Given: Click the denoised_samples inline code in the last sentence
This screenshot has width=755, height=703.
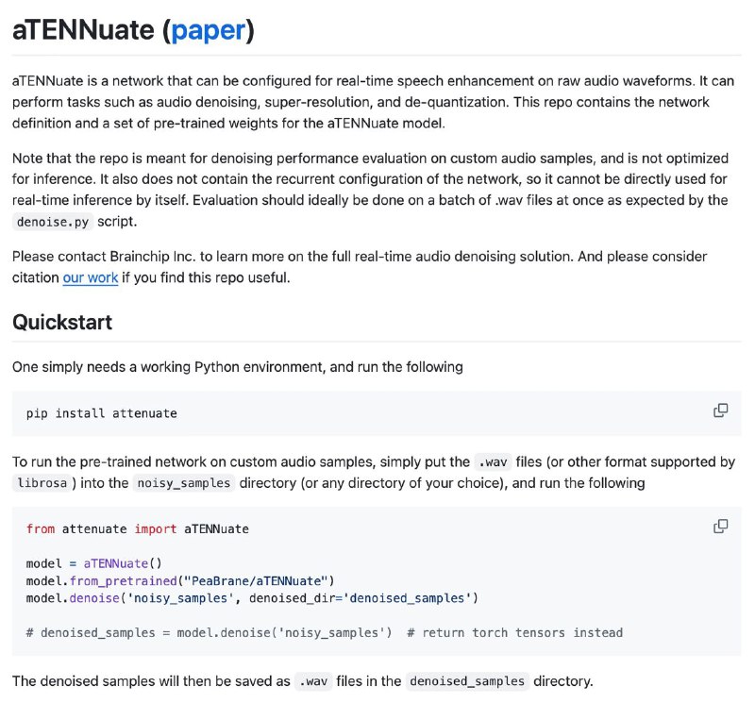Looking at the screenshot, I should (467, 681).
